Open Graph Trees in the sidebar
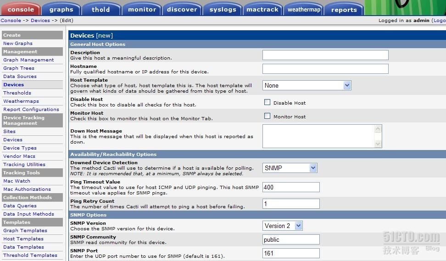 (x=19, y=68)
